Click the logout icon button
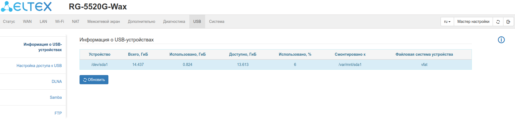 [x=508, y=22]
